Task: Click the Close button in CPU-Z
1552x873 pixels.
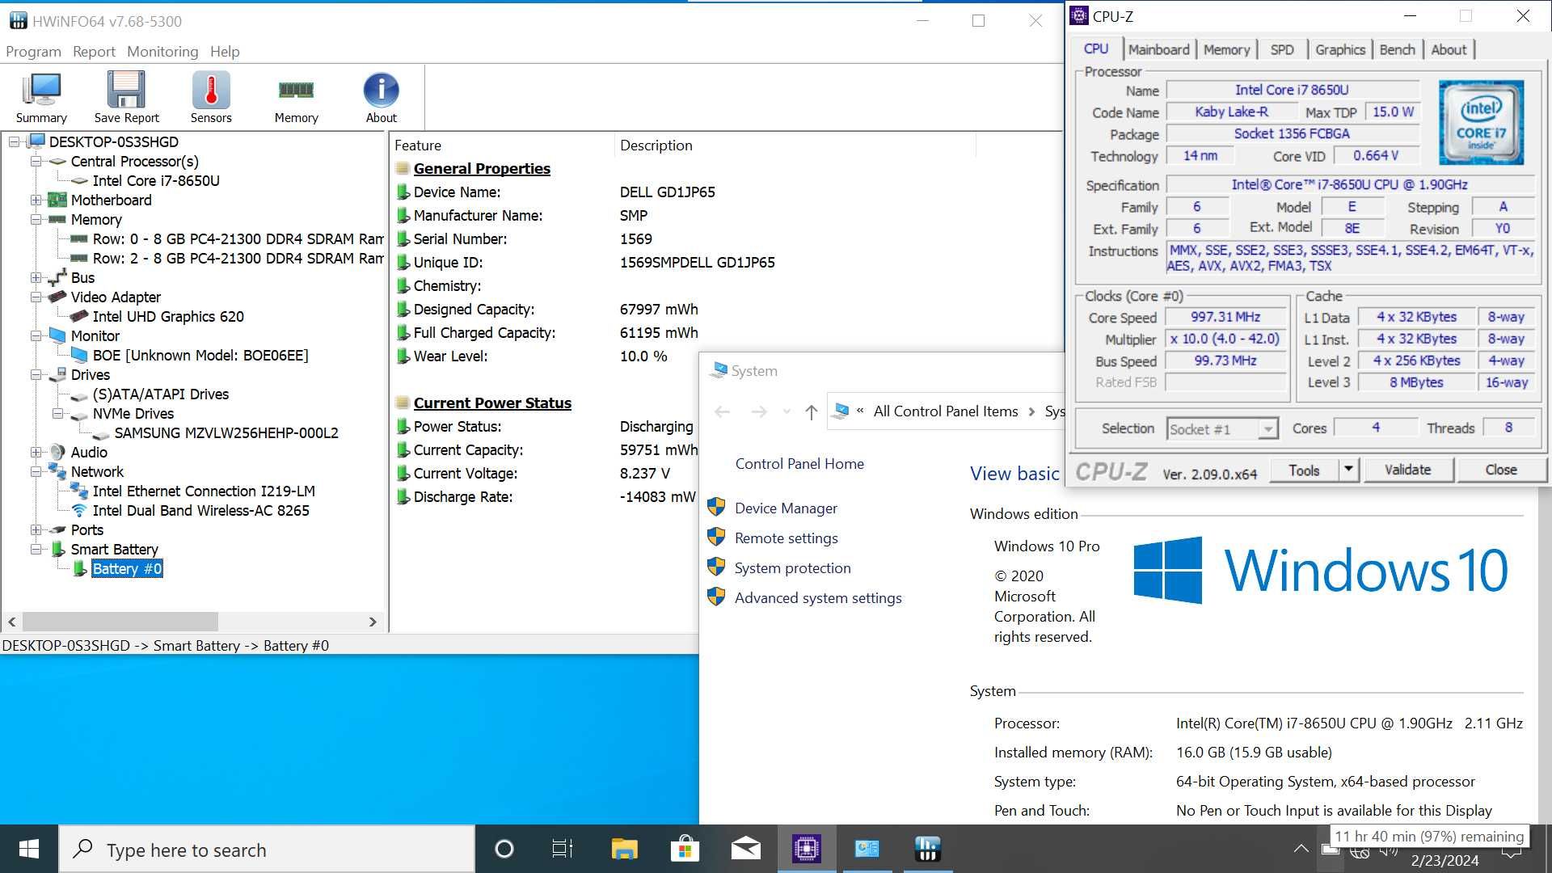Action: tap(1500, 470)
